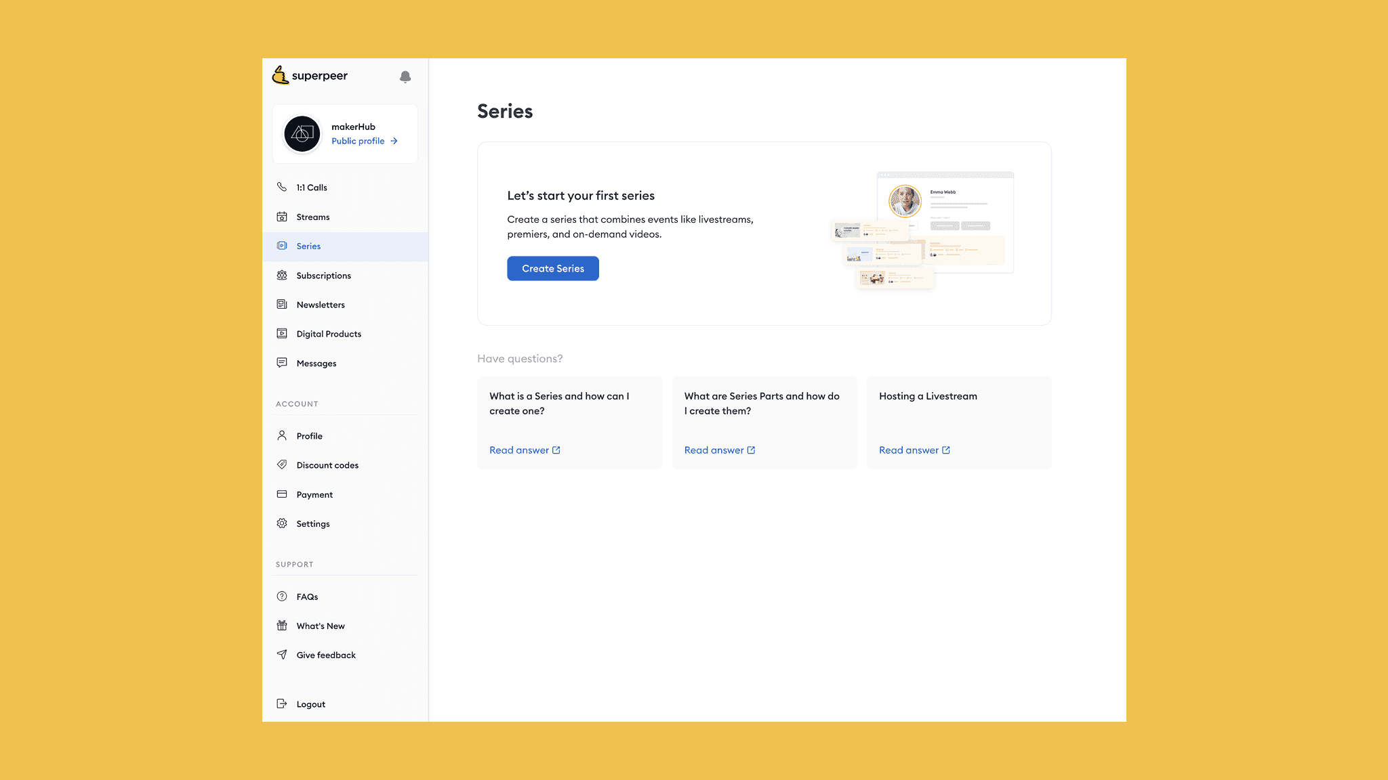This screenshot has width=1388, height=780.
Task: Click the notification bell icon
Action: 405,77
